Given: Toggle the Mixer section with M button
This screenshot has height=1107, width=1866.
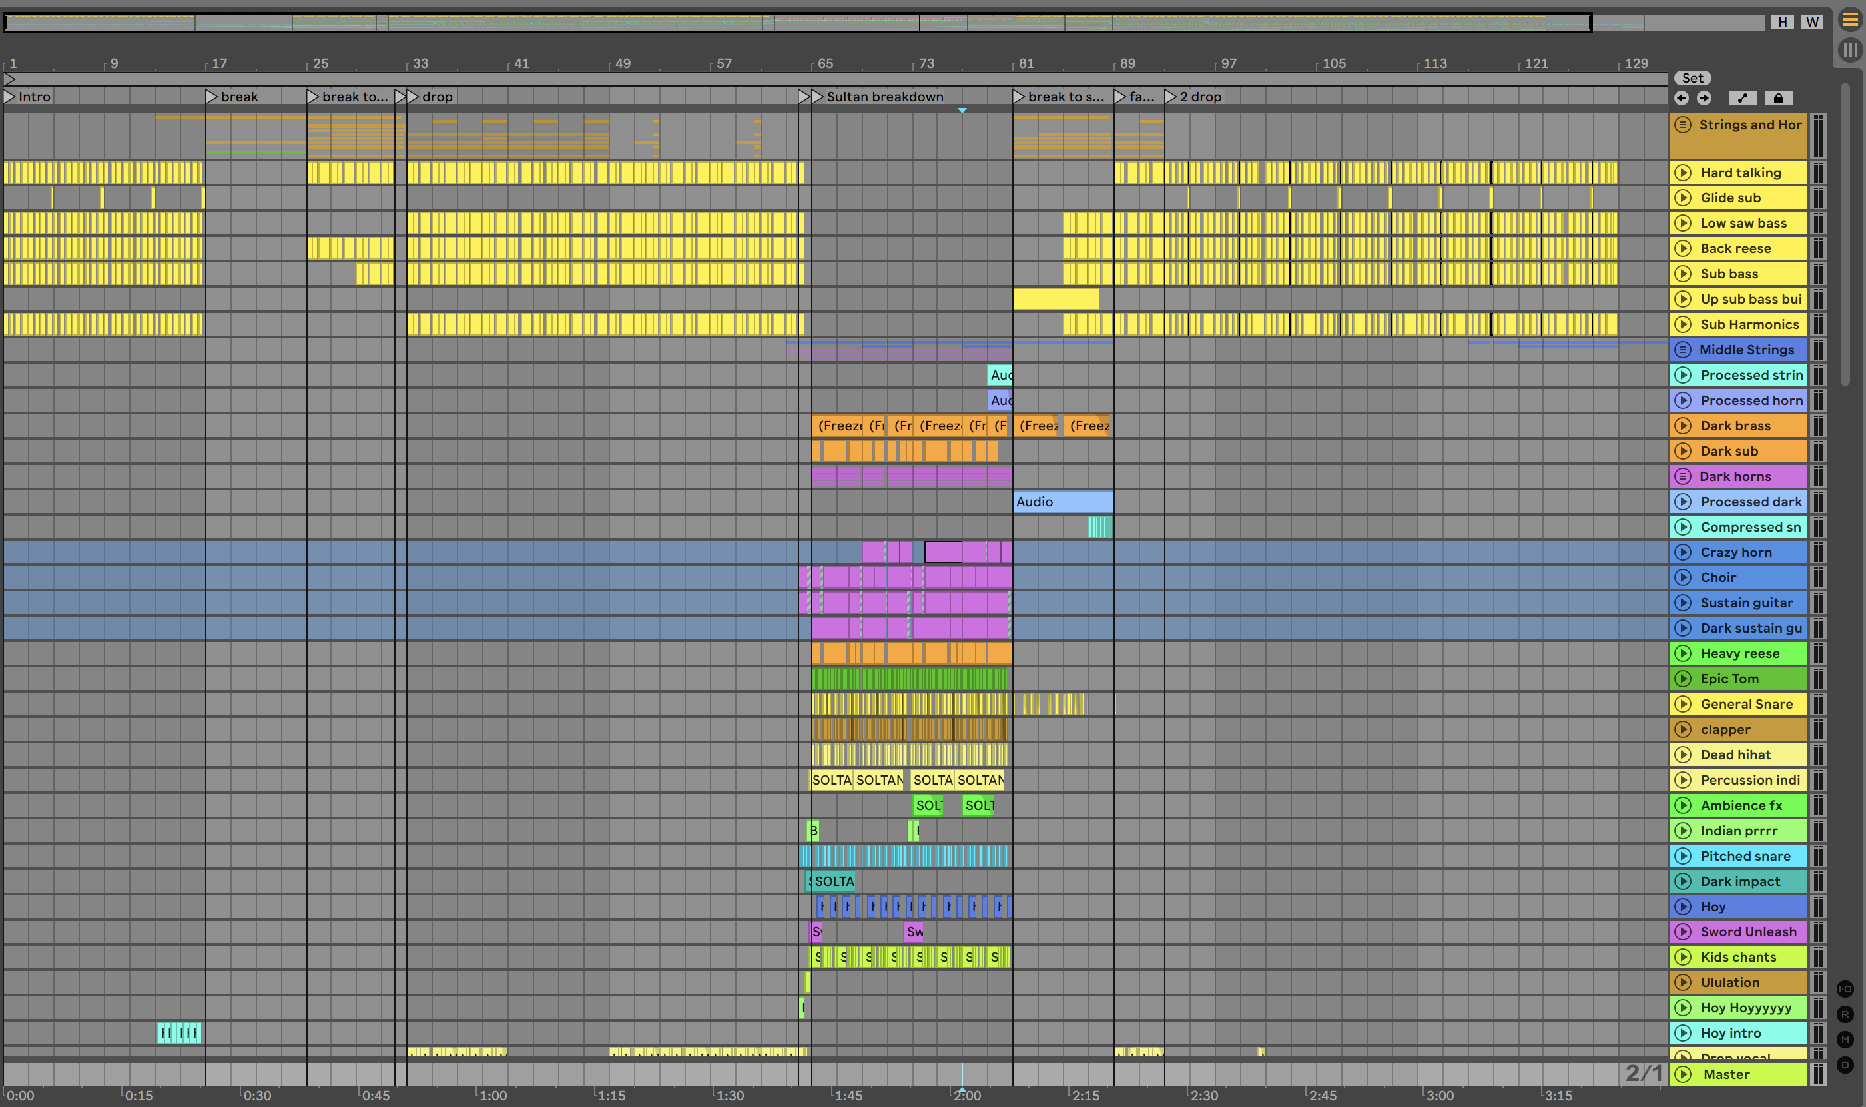Looking at the screenshot, I should (1845, 1040).
